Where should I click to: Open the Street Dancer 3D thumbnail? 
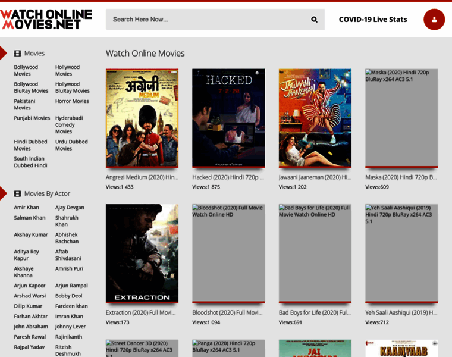pyautogui.click(x=142, y=348)
